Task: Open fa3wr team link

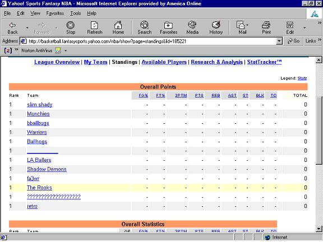Action: [x=33, y=178]
